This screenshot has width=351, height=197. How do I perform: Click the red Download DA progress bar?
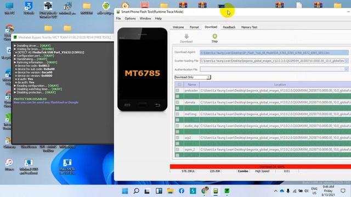[x=261, y=166]
